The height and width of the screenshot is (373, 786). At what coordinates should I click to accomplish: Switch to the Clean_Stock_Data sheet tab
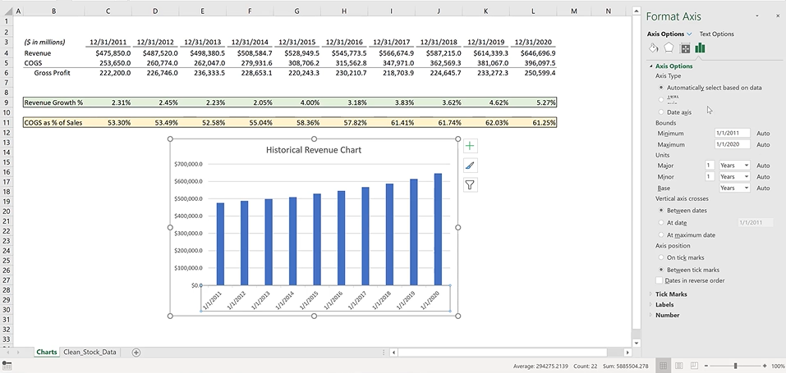pyautogui.click(x=90, y=353)
